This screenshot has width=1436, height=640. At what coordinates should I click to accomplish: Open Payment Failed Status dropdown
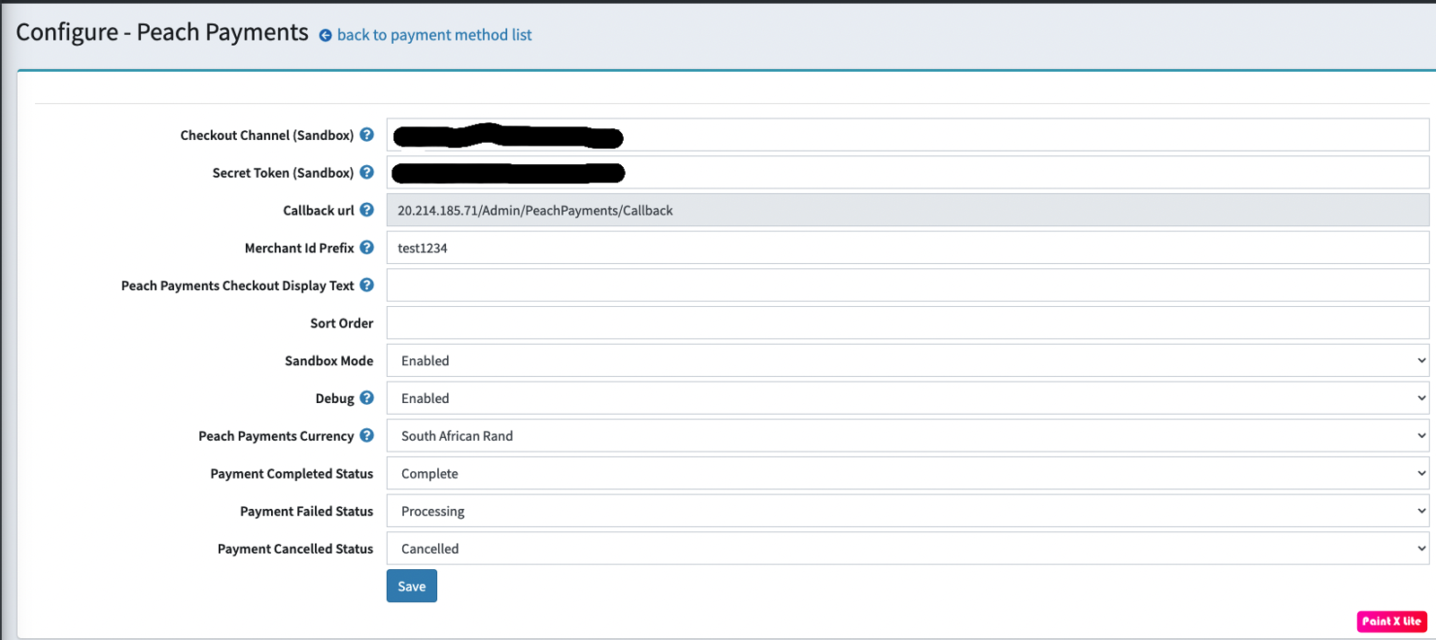coord(907,512)
